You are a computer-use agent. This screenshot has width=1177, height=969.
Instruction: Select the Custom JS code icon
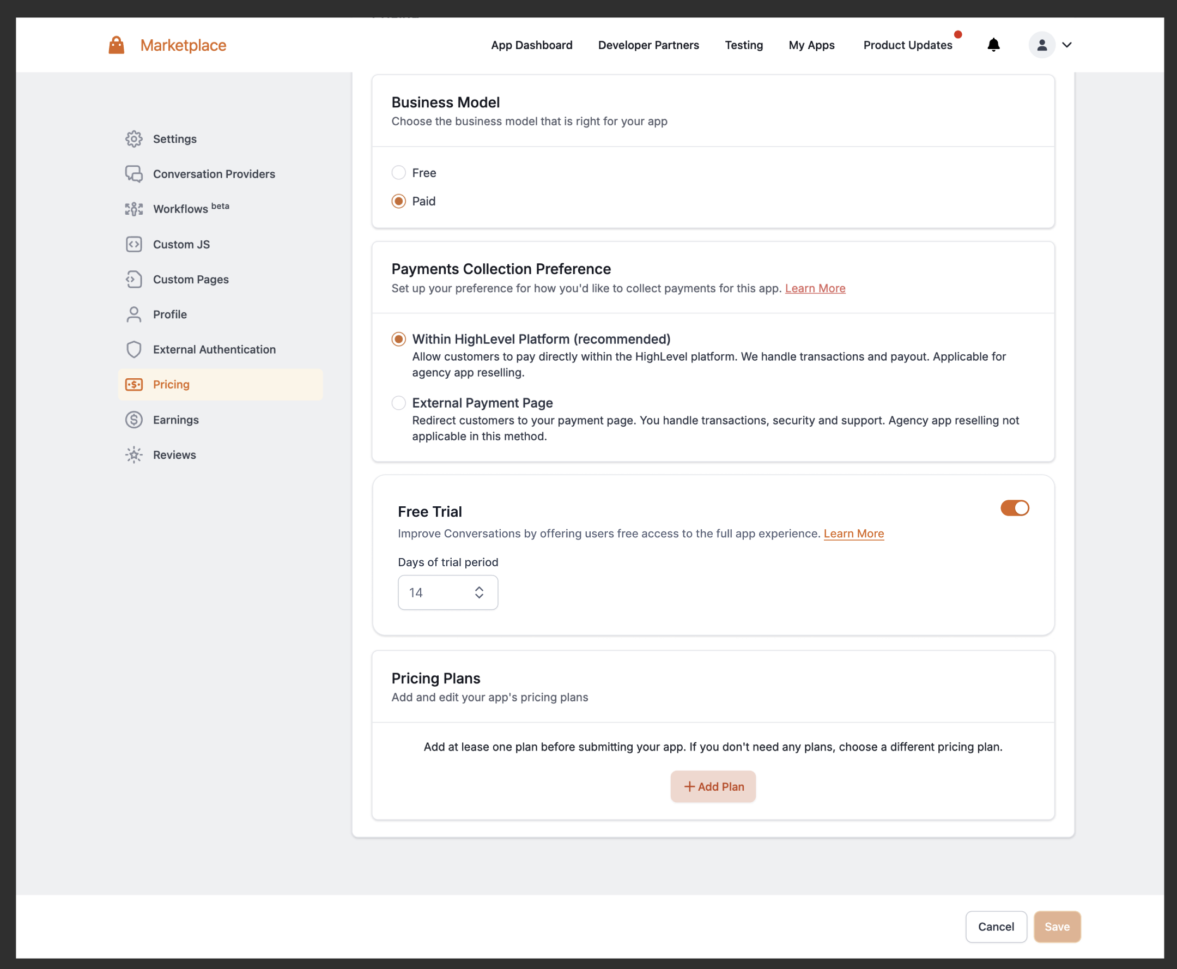(x=134, y=245)
